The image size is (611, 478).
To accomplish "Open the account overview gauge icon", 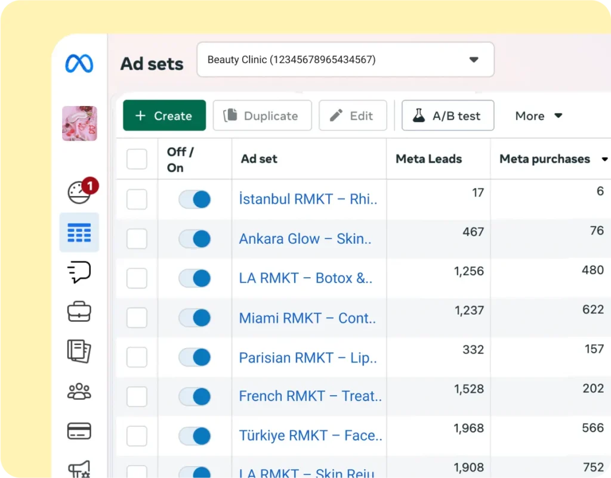I will point(79,193).
